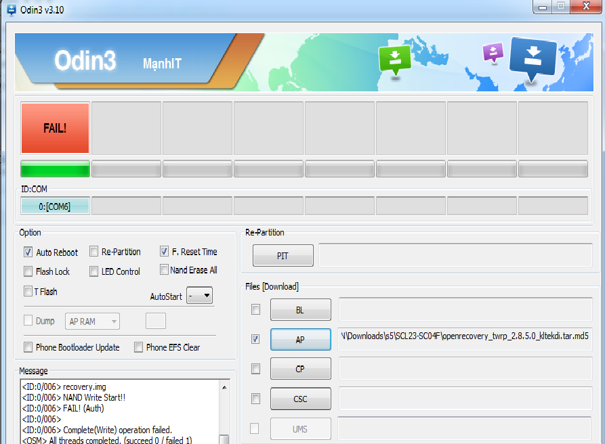Click the CSC file button
Viewport: 605px width, 444px height.
[x=301, y=399]
